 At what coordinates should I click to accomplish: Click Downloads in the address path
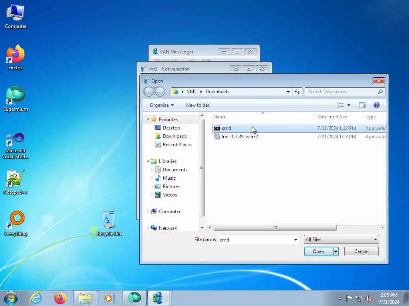click(217, 92)
